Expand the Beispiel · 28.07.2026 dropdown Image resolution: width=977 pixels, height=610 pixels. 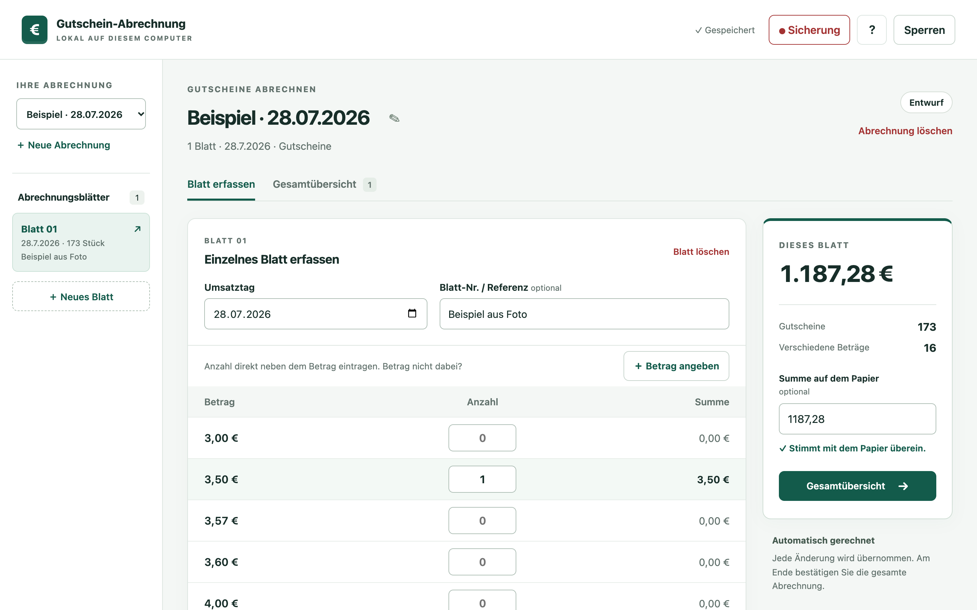[81, 114]
